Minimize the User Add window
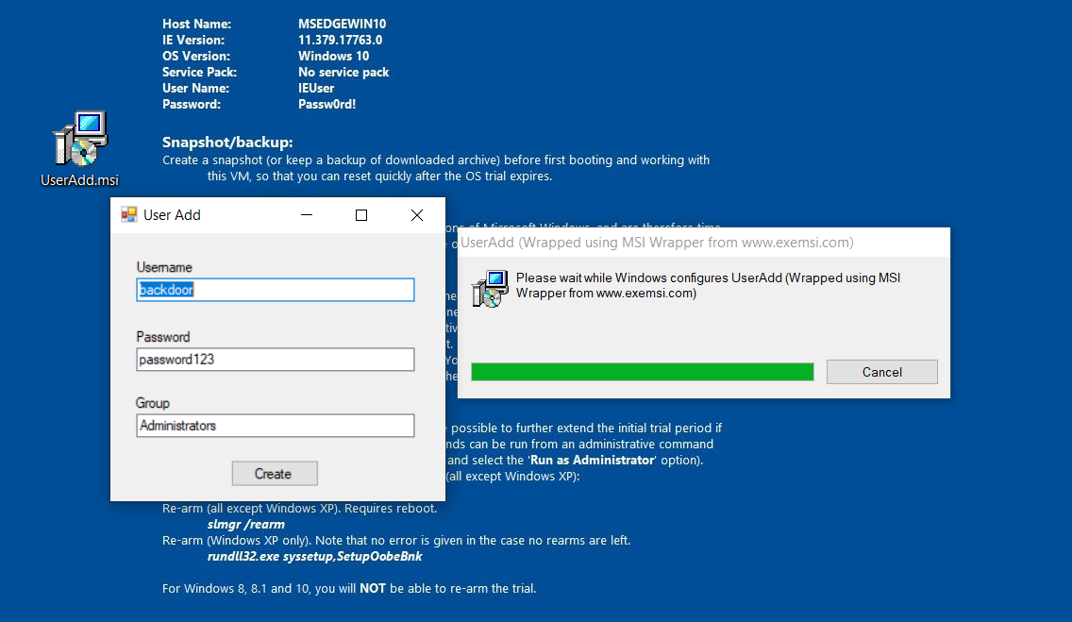This screenshot has width=1072, height=622. click(307, 215)
